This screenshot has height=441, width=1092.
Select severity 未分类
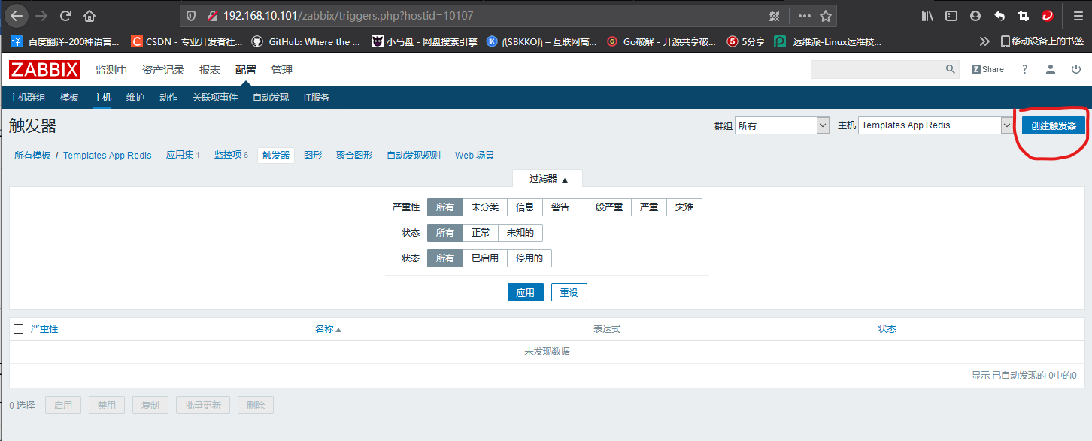click(x=485, y=207)
